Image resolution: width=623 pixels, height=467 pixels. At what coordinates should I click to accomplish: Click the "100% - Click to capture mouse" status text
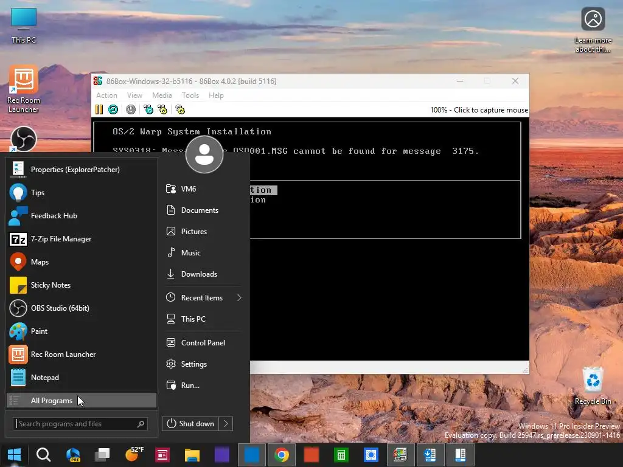tap(479, 110)
